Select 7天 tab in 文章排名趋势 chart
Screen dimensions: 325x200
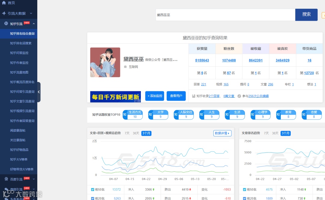coord(266,133)
